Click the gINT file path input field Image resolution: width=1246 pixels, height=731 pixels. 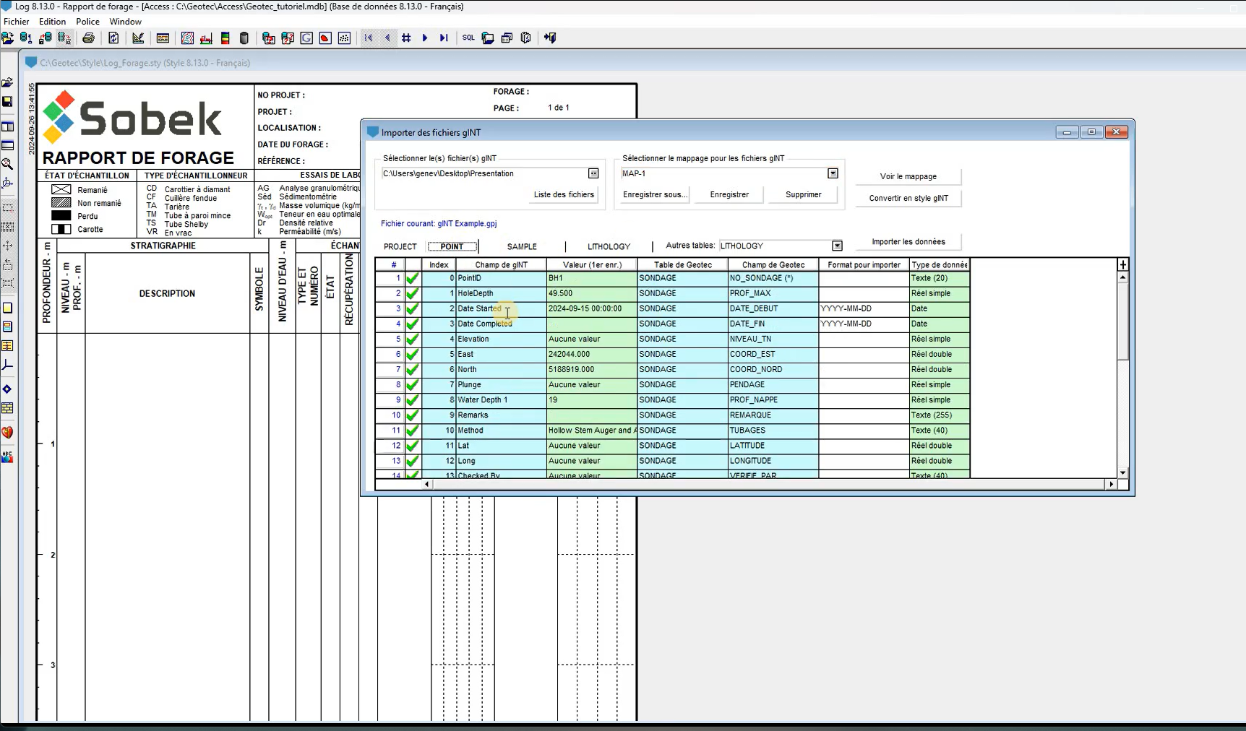point(484,174)
